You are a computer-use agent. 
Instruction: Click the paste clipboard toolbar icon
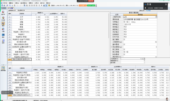pos(14,5)
